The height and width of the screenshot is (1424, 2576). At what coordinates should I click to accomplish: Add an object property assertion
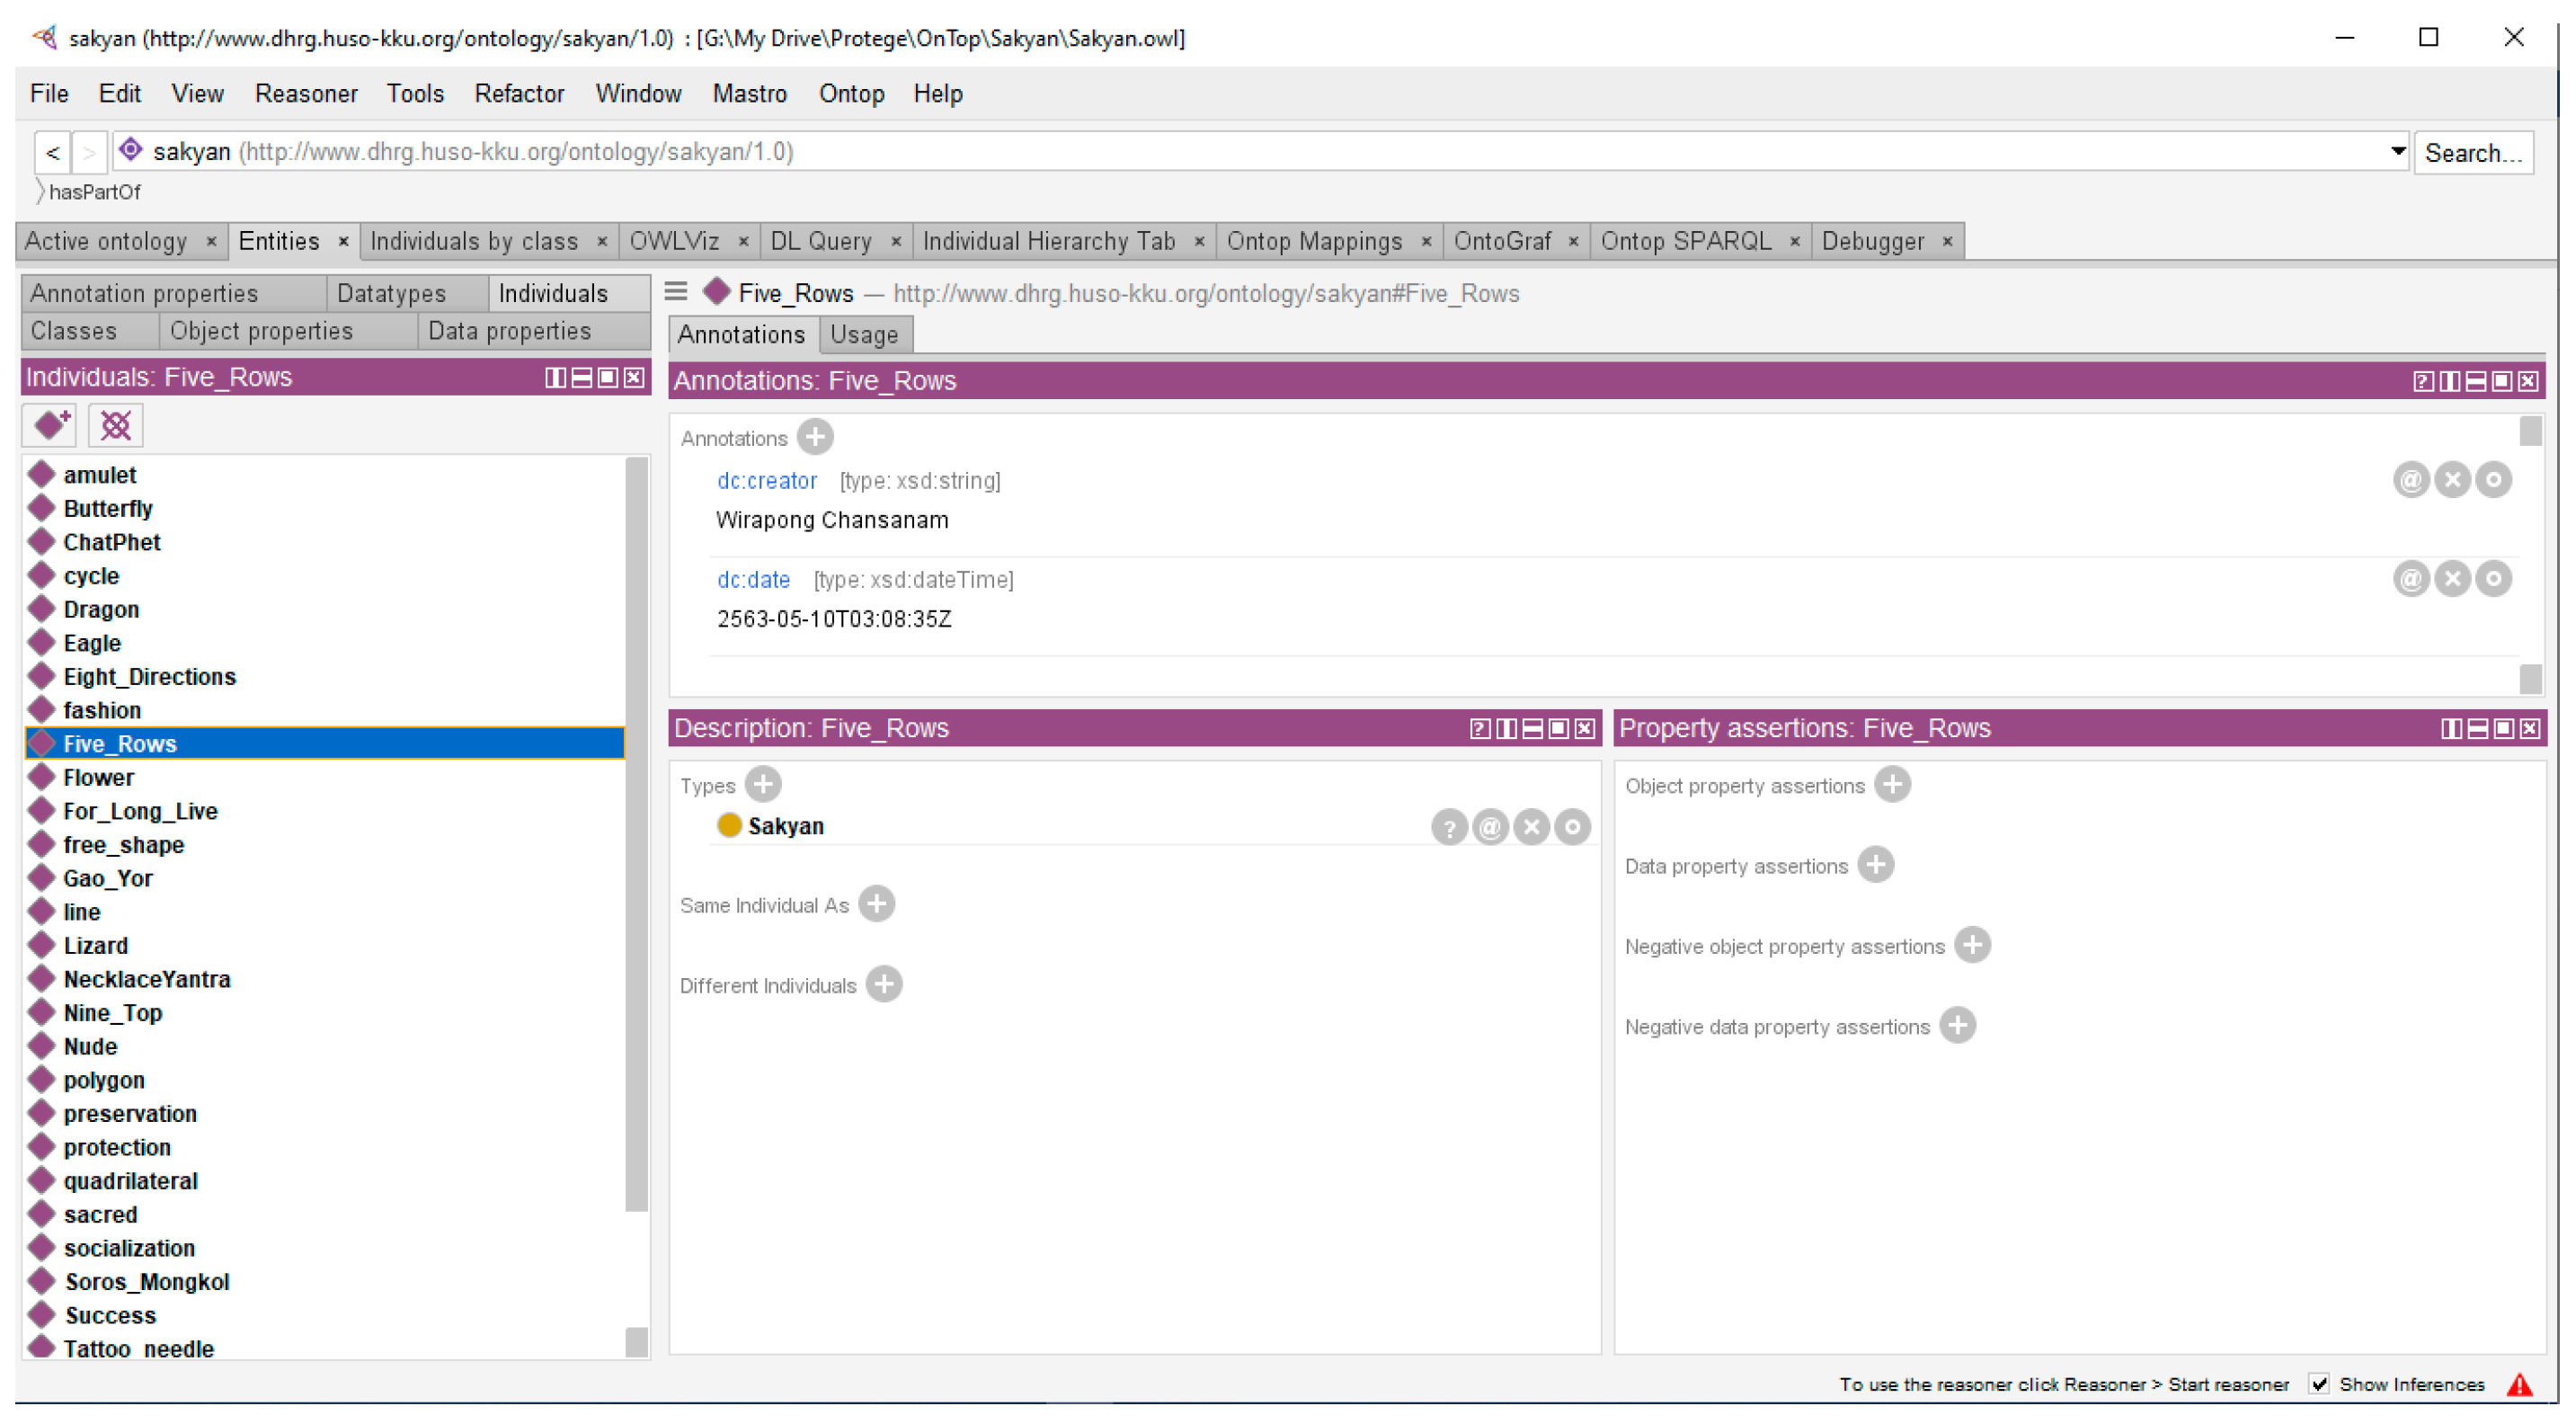point(1892,785)
